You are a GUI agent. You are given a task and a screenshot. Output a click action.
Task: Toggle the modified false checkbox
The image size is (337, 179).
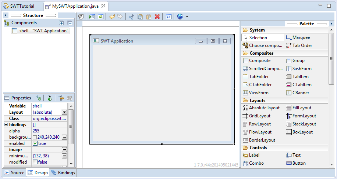35,162
